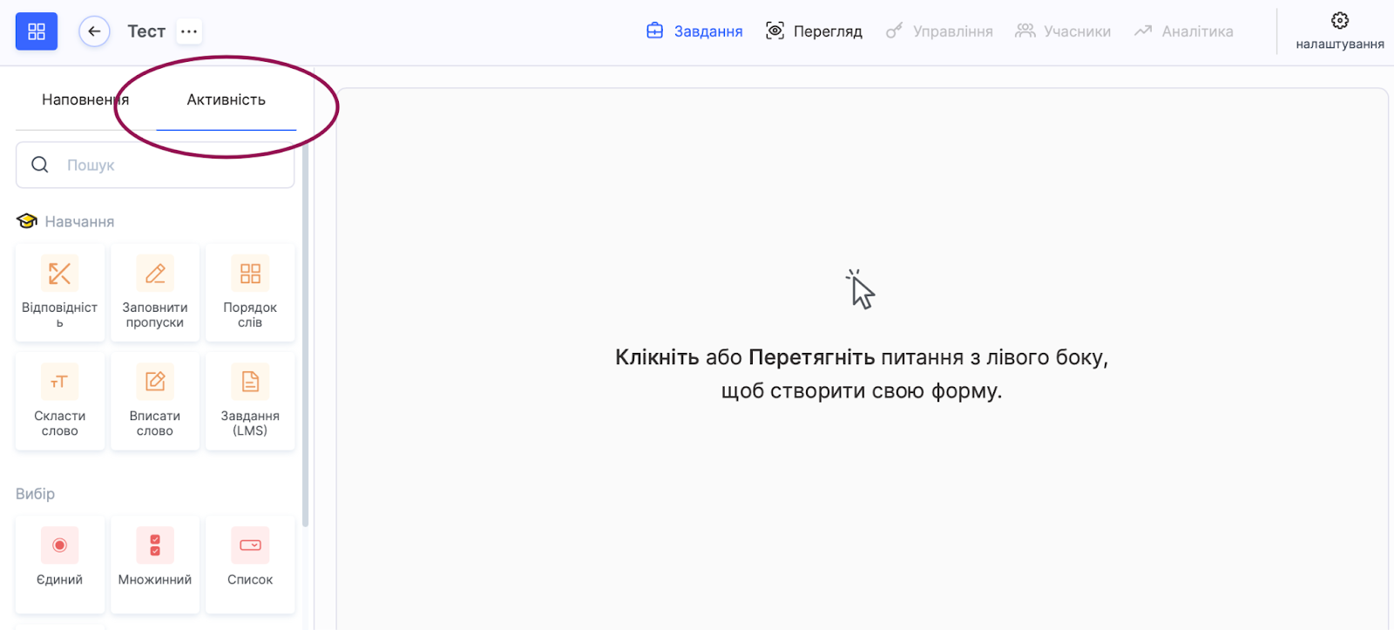Select the Активність tab

226,100
